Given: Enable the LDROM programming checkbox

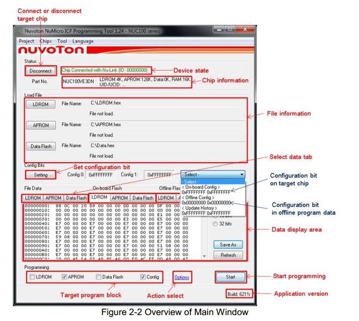Looking at the screenshot, I should [32, 277].
